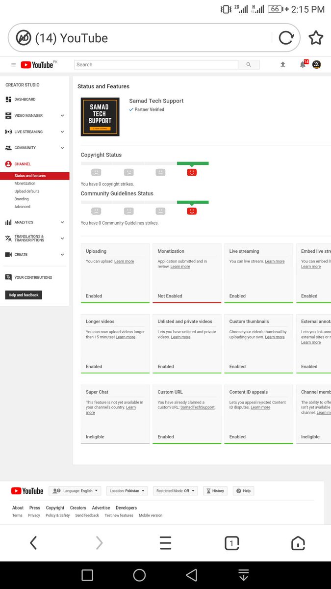Expand Translations & Transcriptions section

62,239
